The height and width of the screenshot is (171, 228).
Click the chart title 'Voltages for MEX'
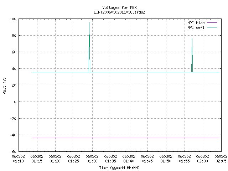point(119,7)
